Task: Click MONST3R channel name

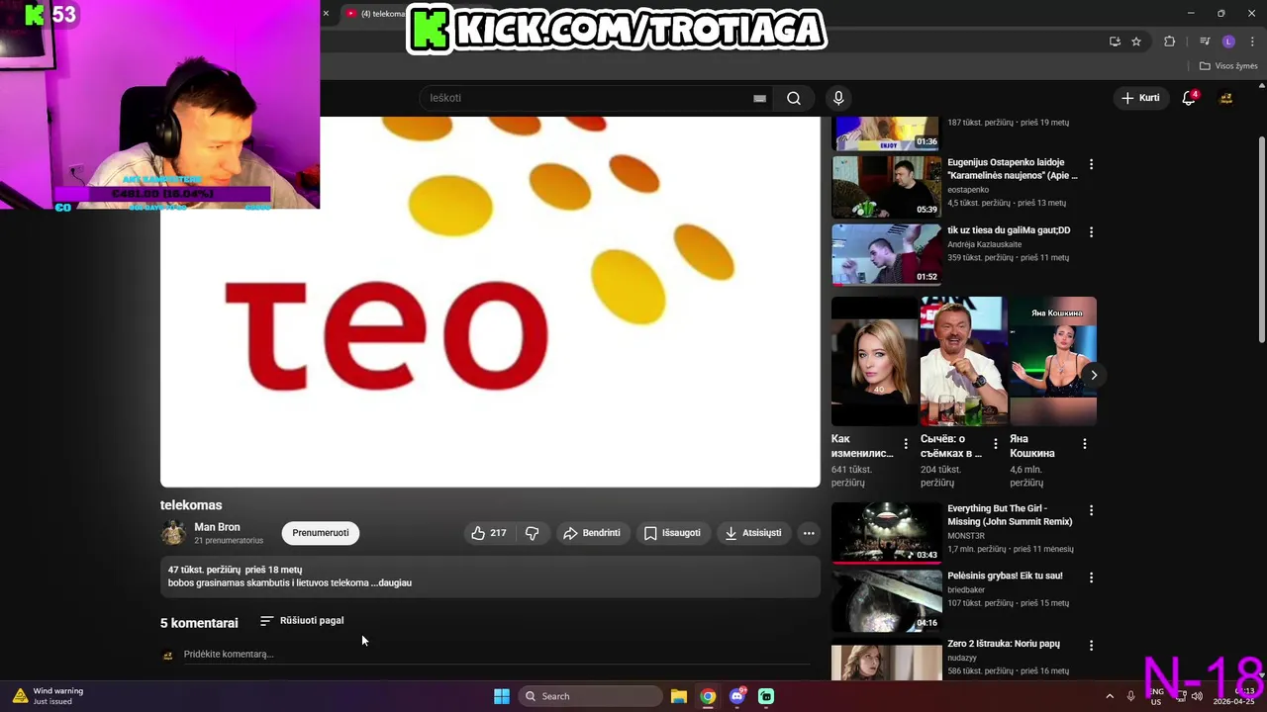Action: pos(966,536)
